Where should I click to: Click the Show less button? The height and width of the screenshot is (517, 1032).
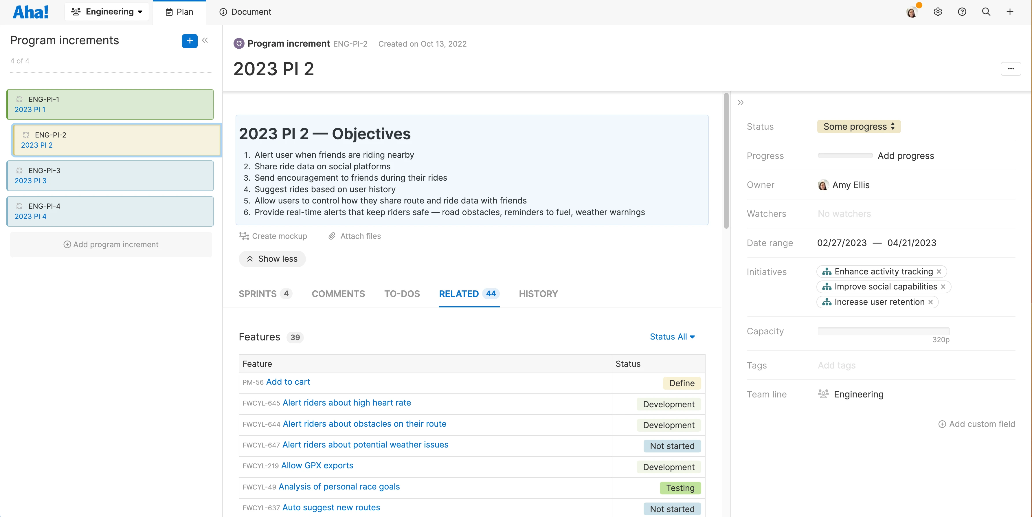coord(272,258)
